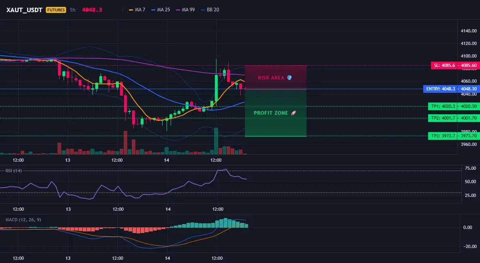Click the SL: 4085.6 stop loss label
Screen dimensions: 480x263
pos(444,65)
